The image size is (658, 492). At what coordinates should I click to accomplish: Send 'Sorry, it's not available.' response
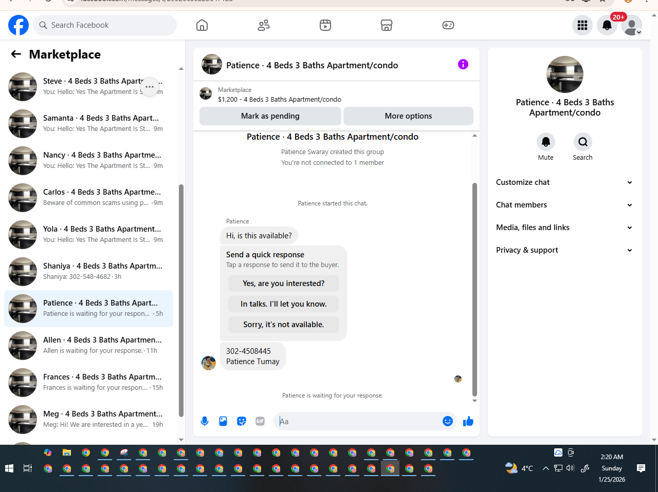[x=284, y=325]
